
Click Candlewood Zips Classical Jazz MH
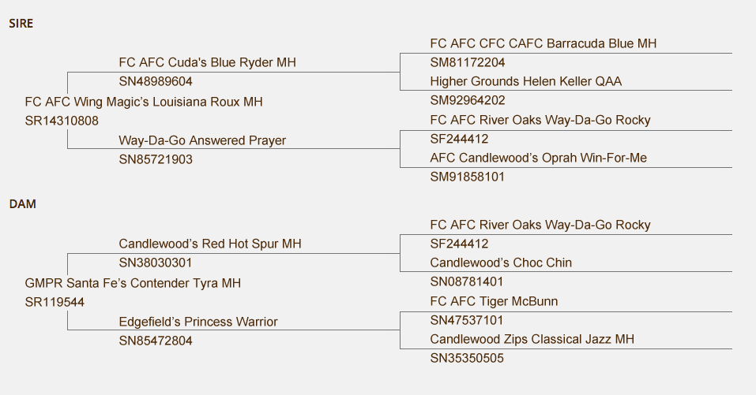pyautogui.click(x=532, y=339)
